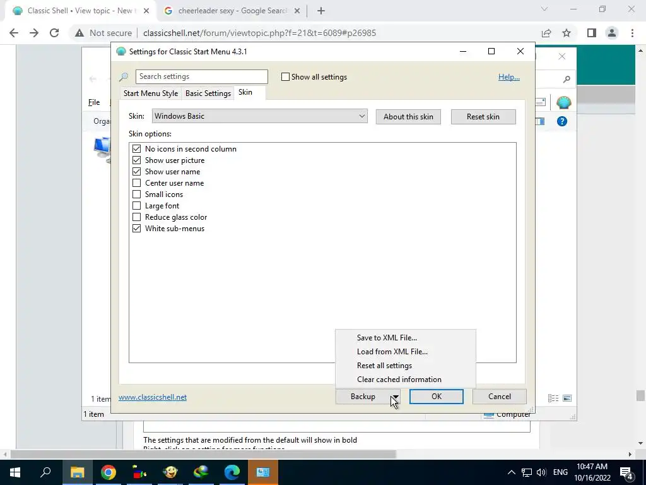Reload the current page

pyautogui.click(x=54, y=33)
